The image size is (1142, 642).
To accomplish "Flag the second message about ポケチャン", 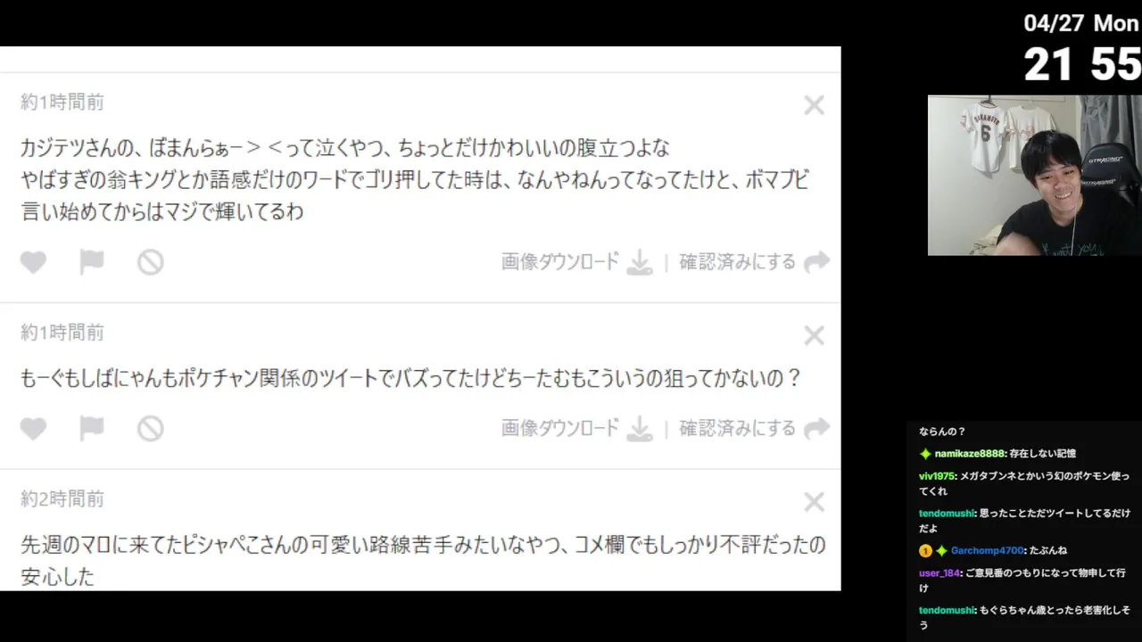I will [x=92, y=429].
